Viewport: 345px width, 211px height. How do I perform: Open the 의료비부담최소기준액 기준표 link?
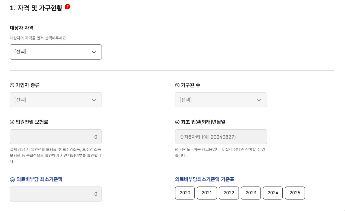(x=205, y=179)
